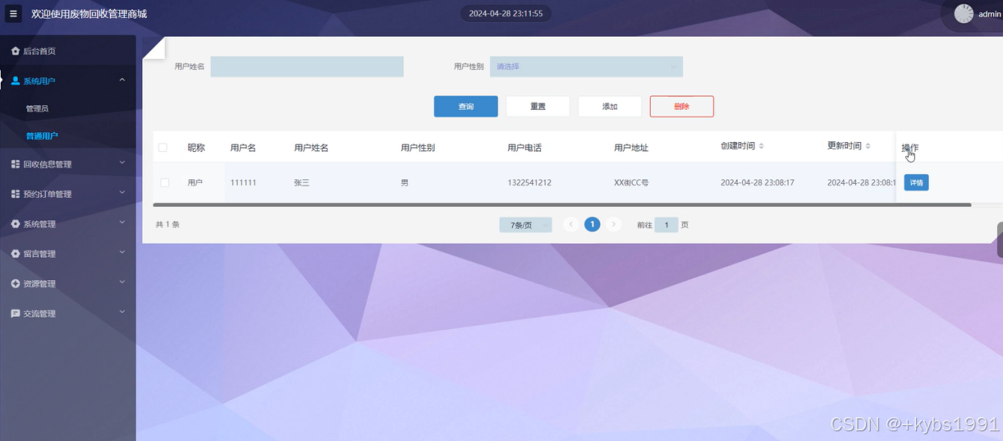Click the 用户性别 column header
Viewport: 1003px width, 441px height.
coord(418,148)
